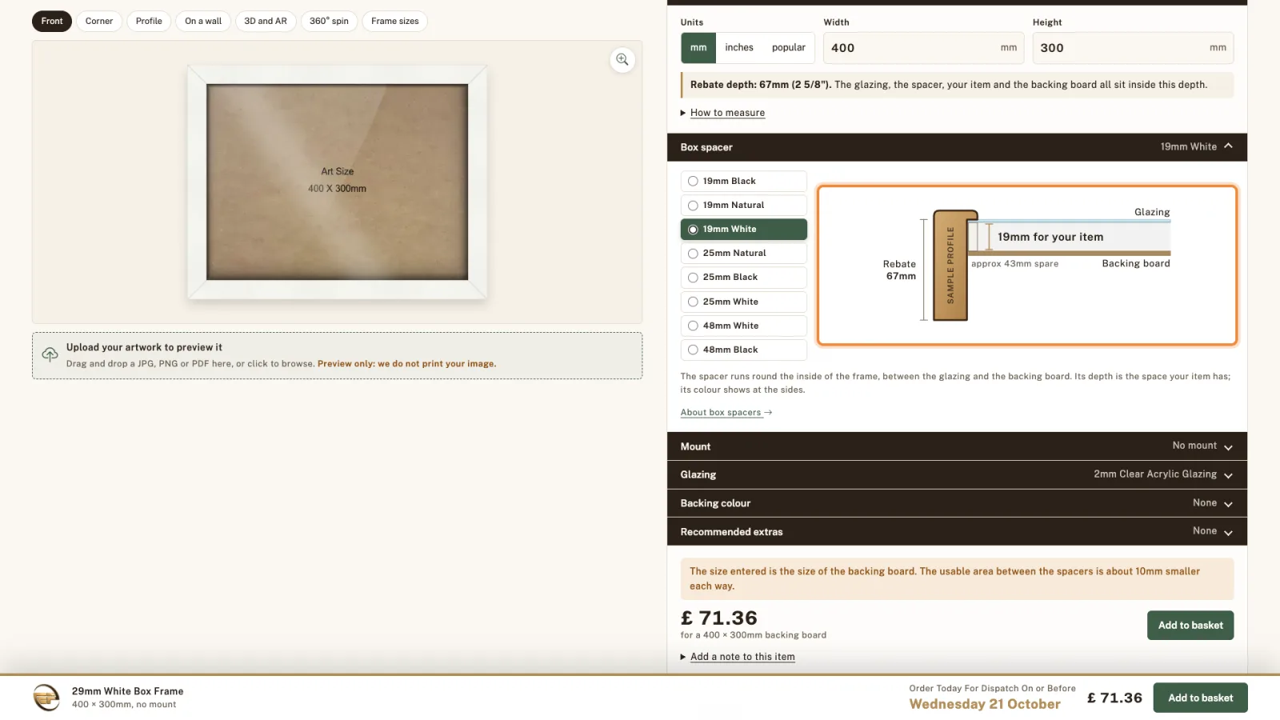
Task: Pick the 48mm Black spacer
Action: [743, 350]
